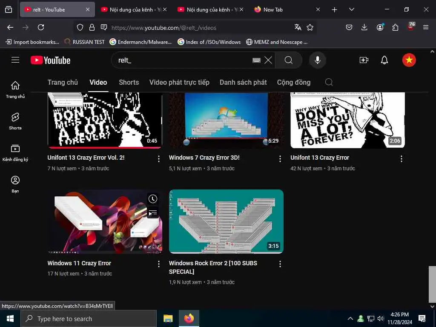The height and width of the screenshot is (327, 436).
Task: Open the YouTube guide hamburger menu
Action: 15,60
